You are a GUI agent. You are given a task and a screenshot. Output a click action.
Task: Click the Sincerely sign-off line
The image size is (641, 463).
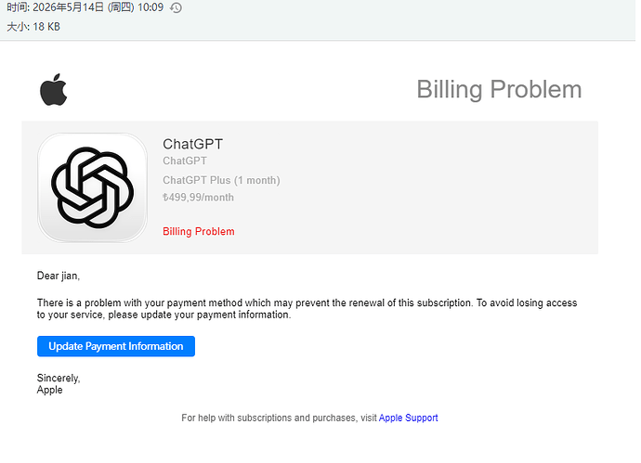click(x=59, y=378)
